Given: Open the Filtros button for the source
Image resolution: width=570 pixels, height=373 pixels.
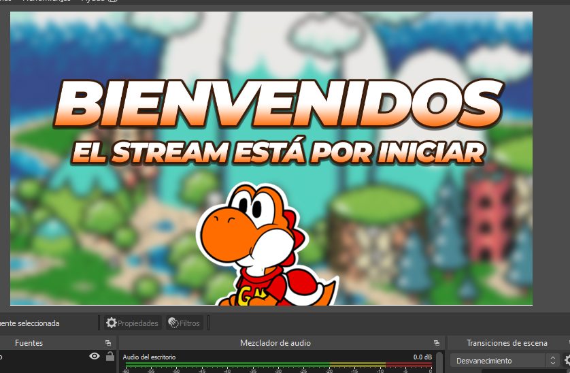Looking at the screenshot, I should click(x=184, y=323).
